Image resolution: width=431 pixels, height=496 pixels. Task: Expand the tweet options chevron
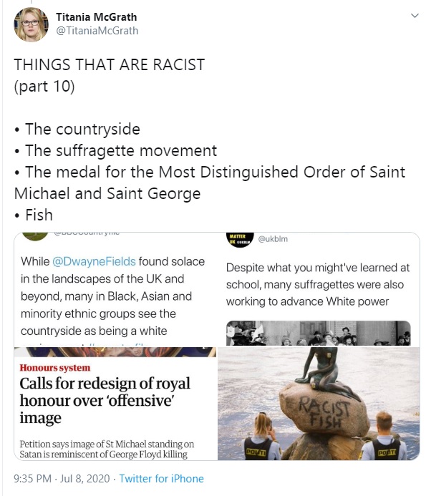click(x=415, y=16)
